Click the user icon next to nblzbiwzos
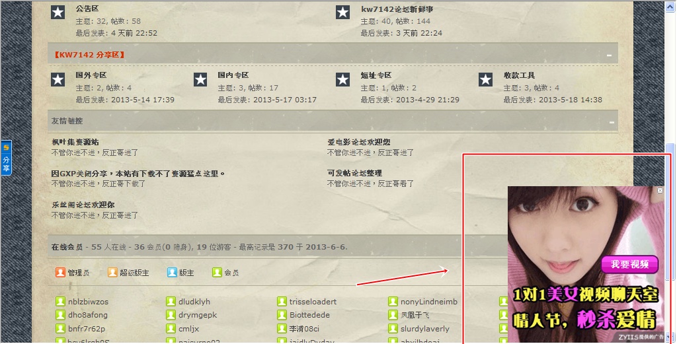677x344 pixels. (60, 301)
